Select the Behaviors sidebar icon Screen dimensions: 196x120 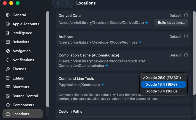pos(8,42)
